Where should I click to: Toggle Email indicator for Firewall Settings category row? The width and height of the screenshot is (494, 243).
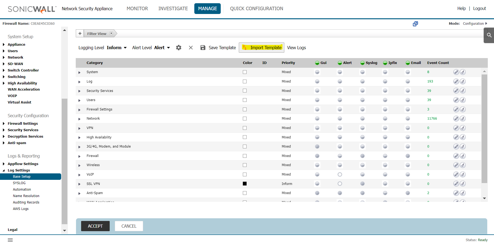408,109
